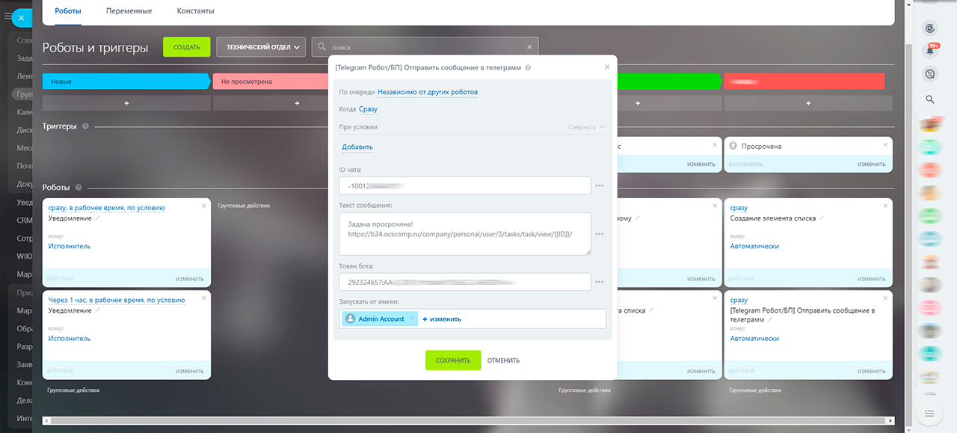This screenshot has height=433, width=957.
Task: Open the circular logo icon atop right sidebar
Action: [930, 28]
